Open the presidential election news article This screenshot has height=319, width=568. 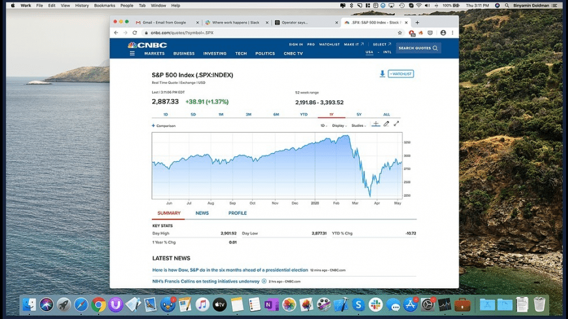tap(230, 270)
